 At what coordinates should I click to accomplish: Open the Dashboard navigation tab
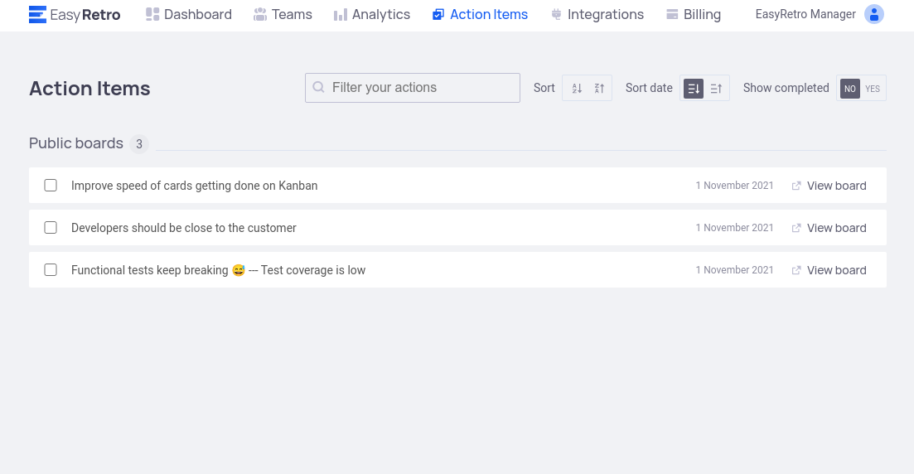pos(189,14)
